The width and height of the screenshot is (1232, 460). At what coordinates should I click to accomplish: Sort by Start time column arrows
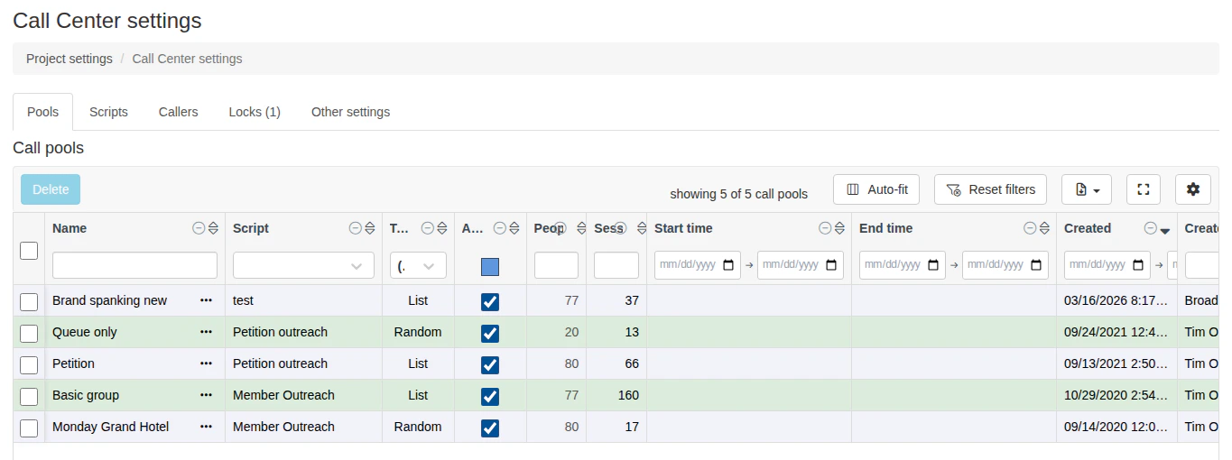(x=839, y=228)
